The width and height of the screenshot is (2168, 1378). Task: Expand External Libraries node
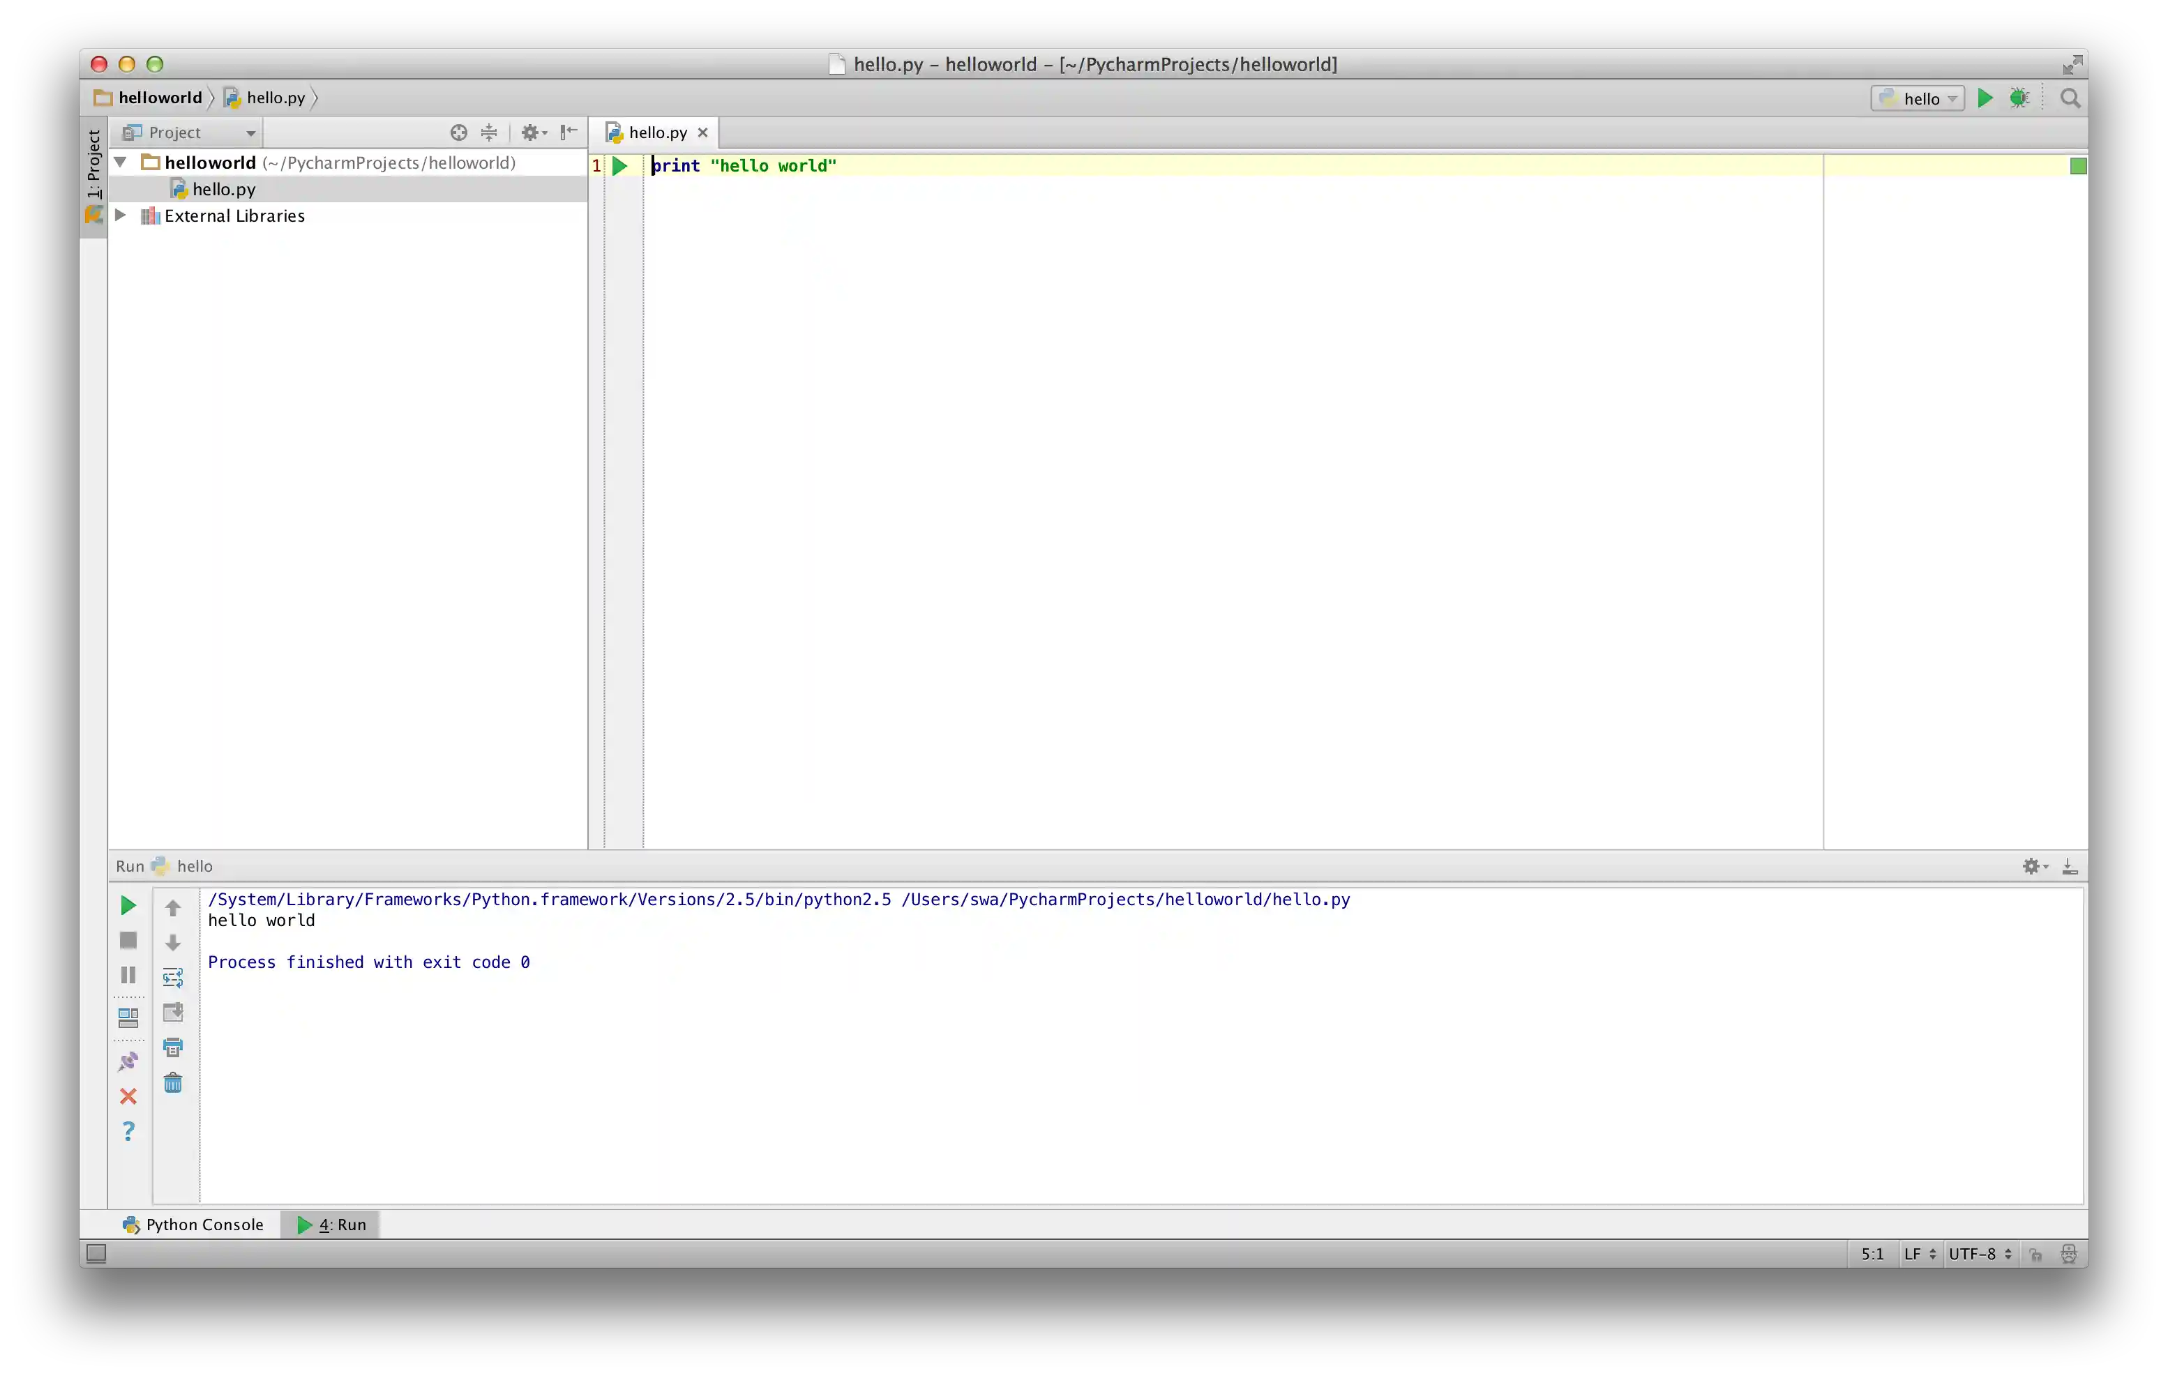pyautogui.click(x=120, y=215)
